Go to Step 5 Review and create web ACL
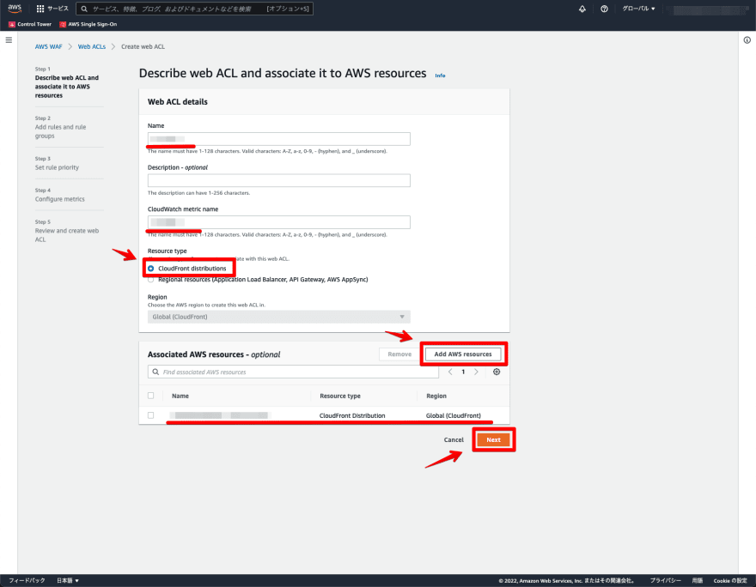This screenshot has width=756, height=587. click(66, 235)
